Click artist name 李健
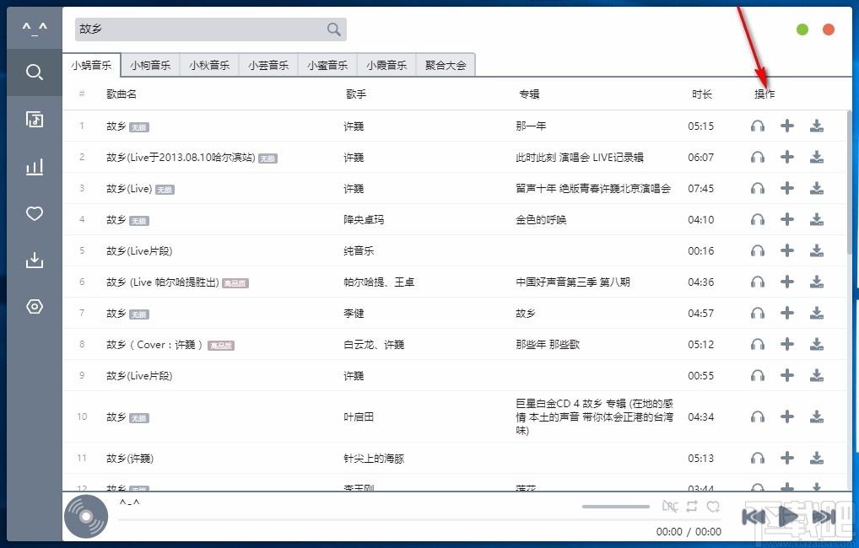Viewport: 859px width, 548px height. (354, 314)
